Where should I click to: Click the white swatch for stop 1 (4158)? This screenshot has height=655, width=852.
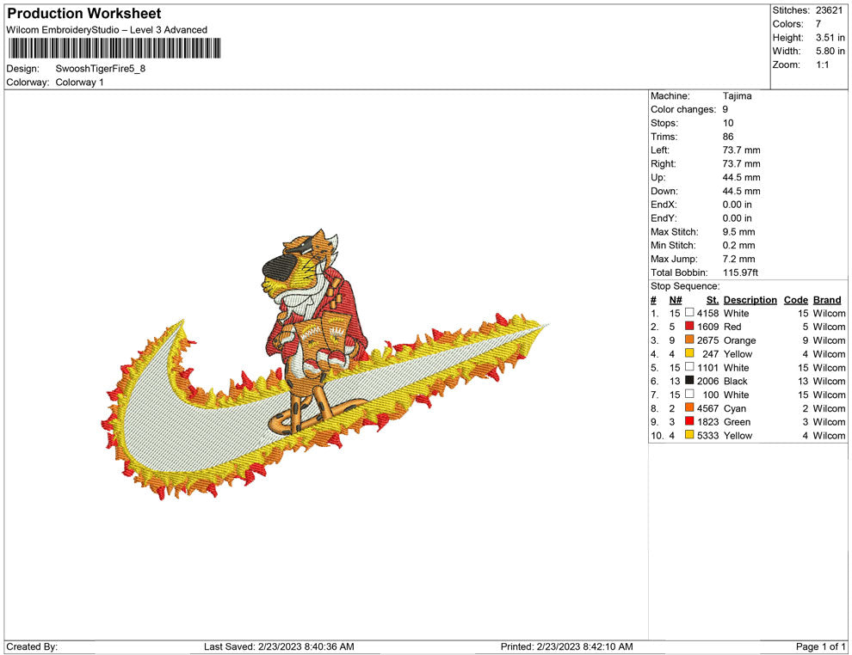pos(689,313)
